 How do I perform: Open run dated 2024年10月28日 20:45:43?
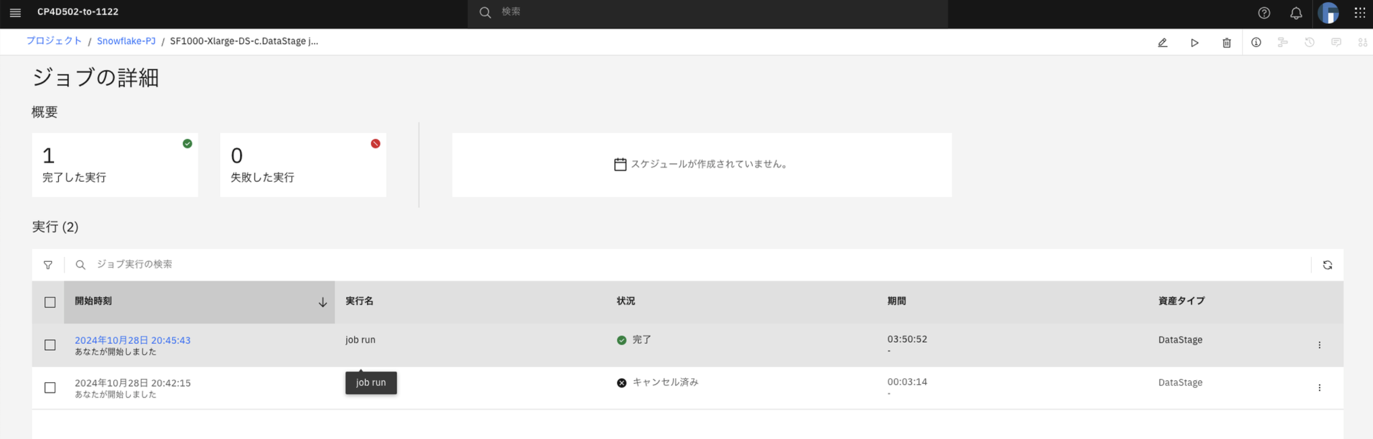(133, 340)
